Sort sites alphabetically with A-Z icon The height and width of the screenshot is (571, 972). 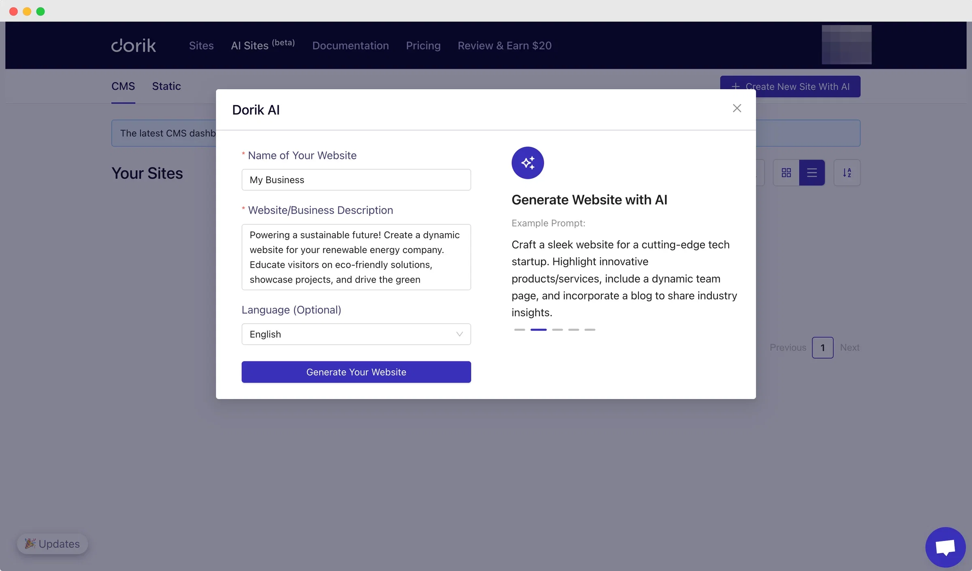[x=847, y=173]
